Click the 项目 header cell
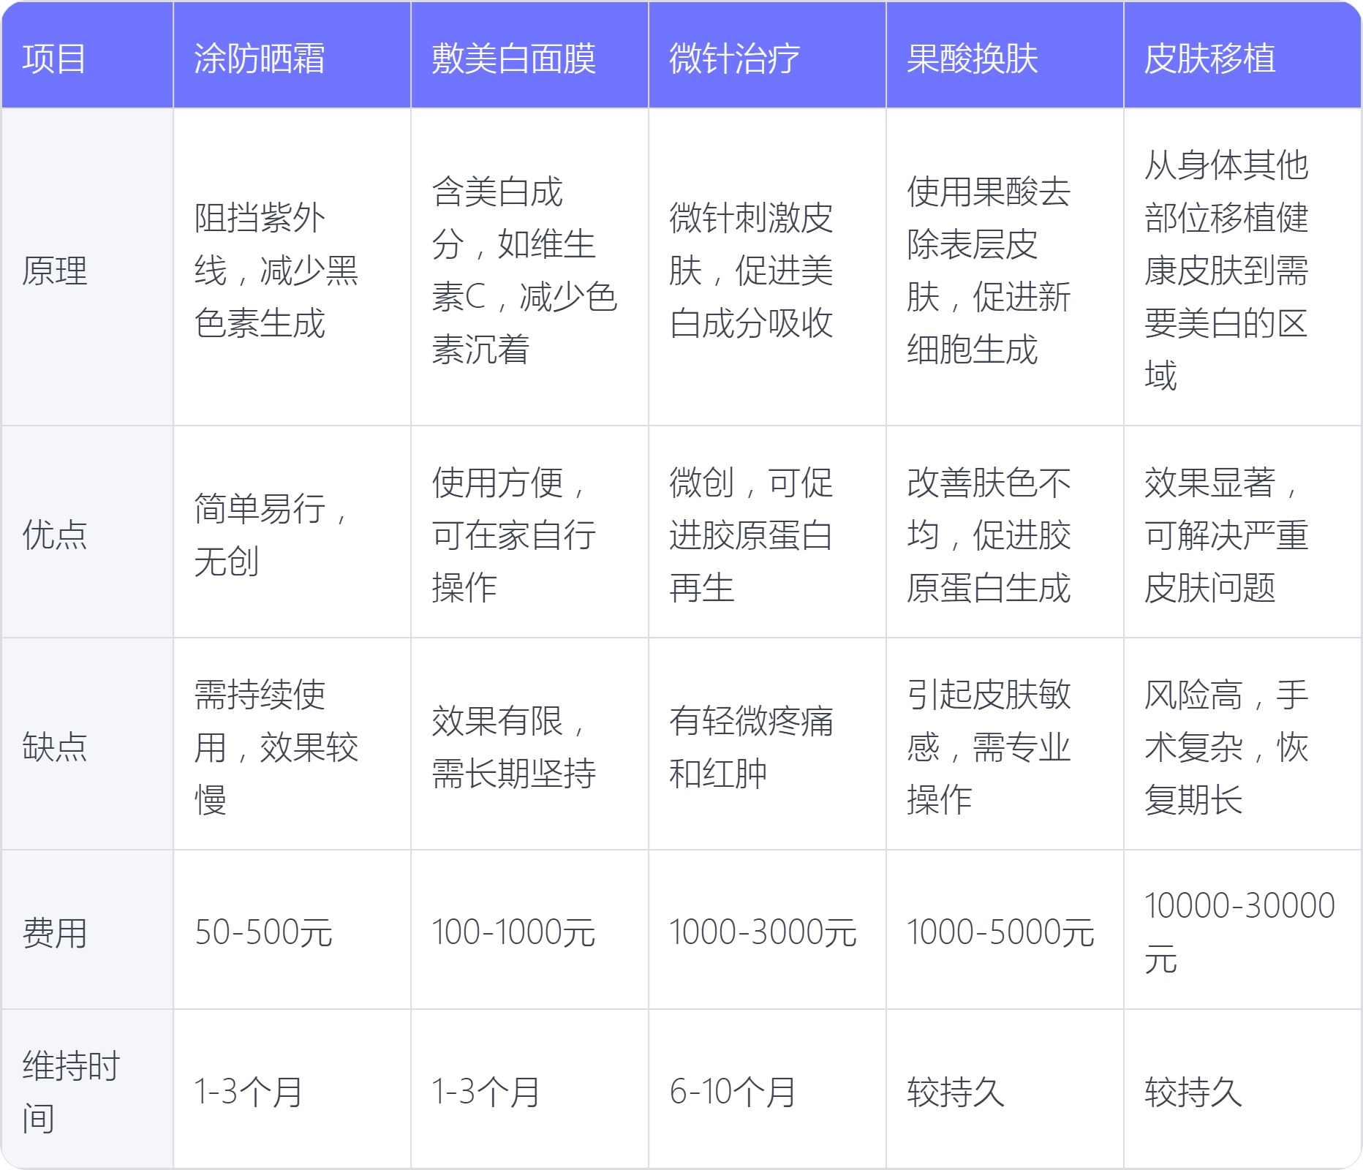Image resolution: width=1363 pixels, height=1170 pixels. click(54, 58)
